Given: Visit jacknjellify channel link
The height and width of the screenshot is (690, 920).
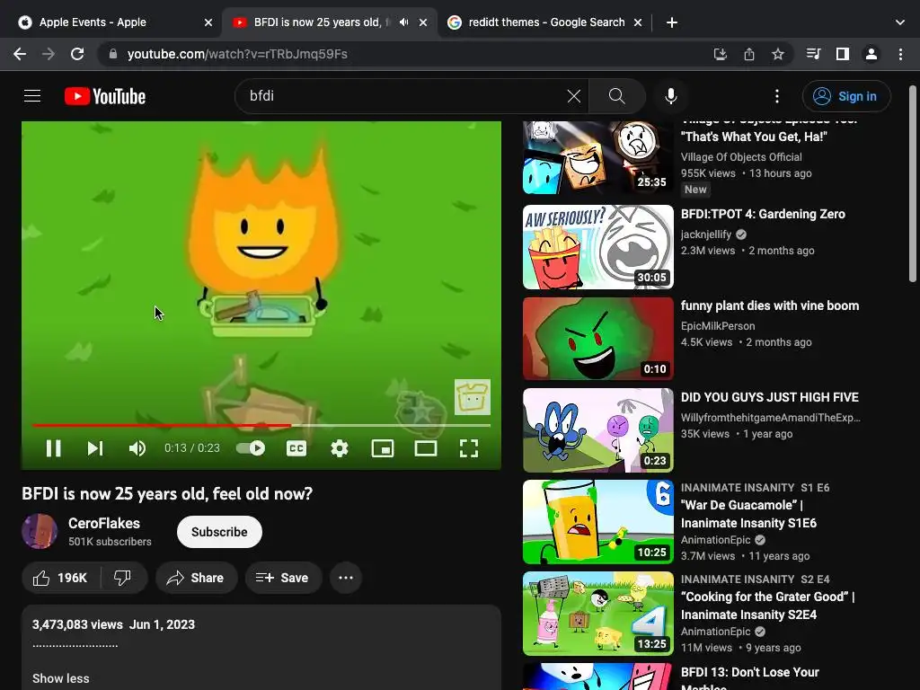Looking at the screenshot, I should [x=706, y=234].
